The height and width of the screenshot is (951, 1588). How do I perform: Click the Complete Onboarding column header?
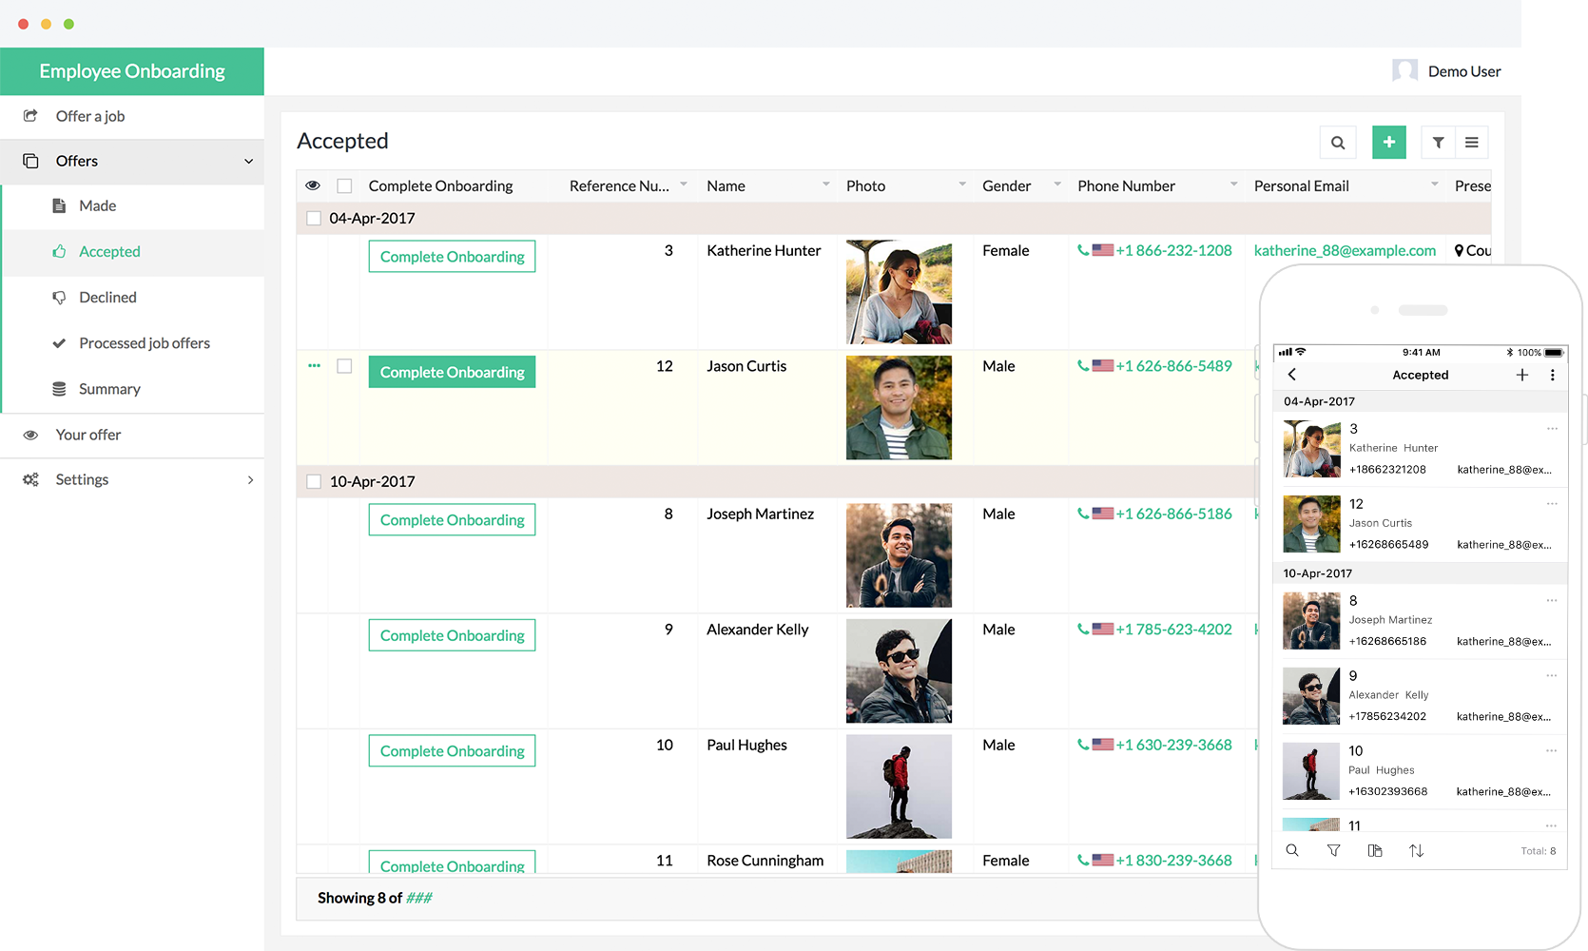(440, 185)
